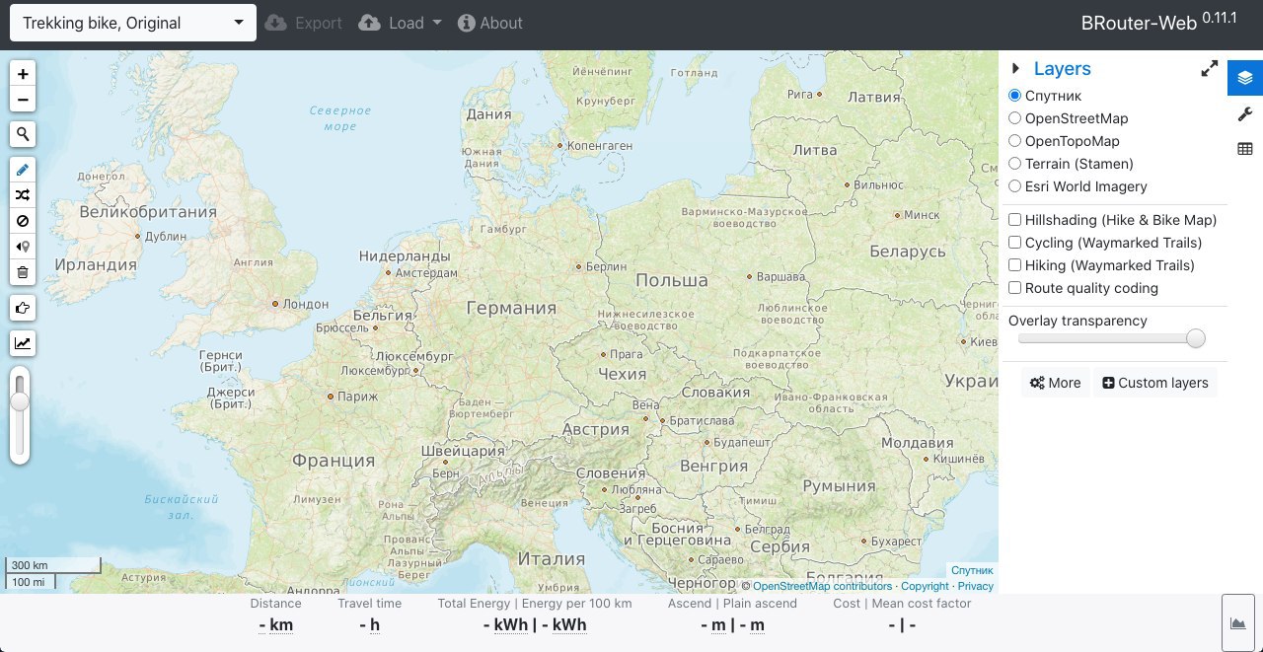
Task: Click the Custom layers button
Action: [x=1155, y=383]
